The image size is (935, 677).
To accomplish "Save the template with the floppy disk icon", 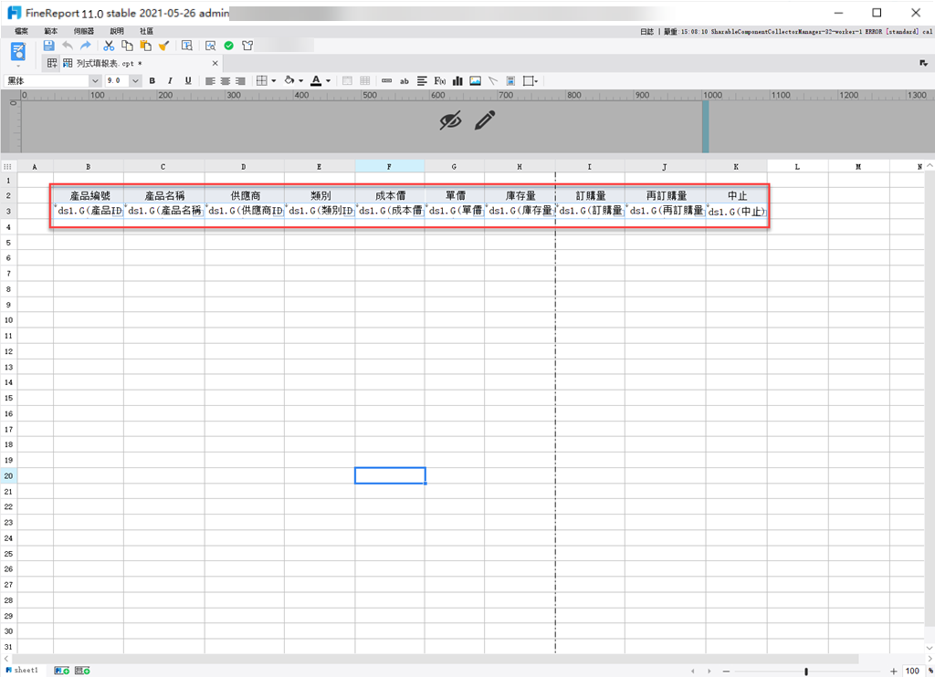I will pos(49,46).
